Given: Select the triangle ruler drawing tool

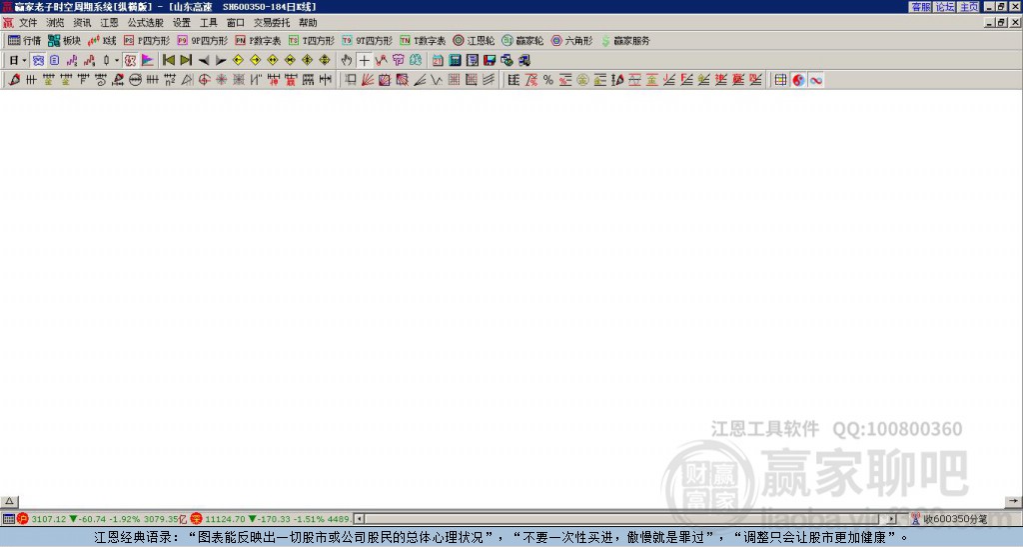Looking at the screenshot, I should click(187, 80).
